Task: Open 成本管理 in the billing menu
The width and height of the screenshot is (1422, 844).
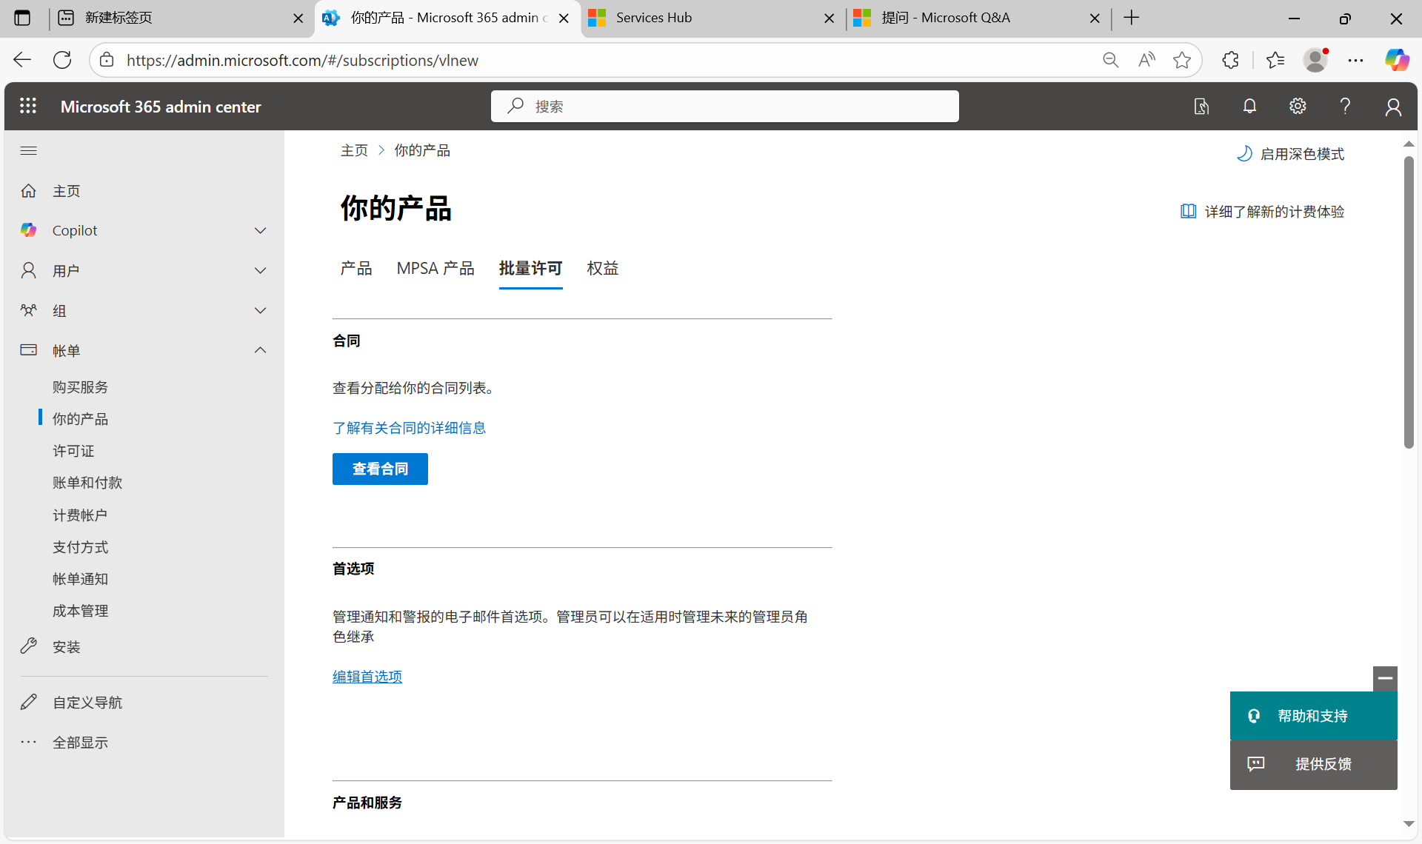Action: coord(80,611)
